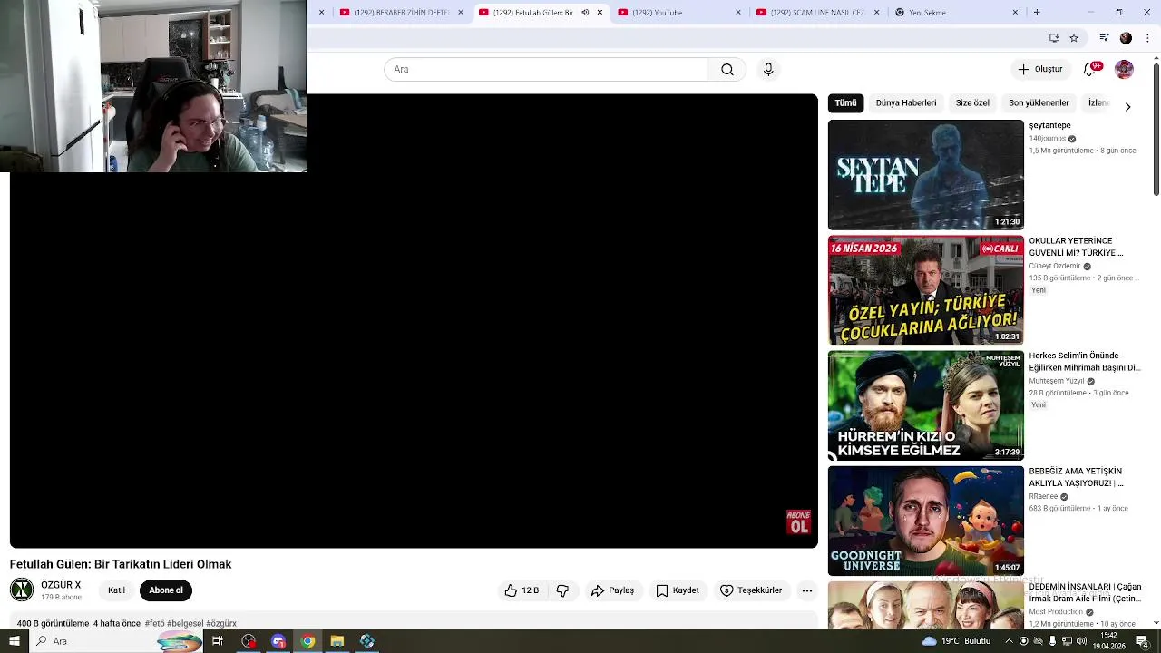Viewport: 1161px width, 653px height.
Task: Click the #belgesel hashtag
Action: click(185, 624)
